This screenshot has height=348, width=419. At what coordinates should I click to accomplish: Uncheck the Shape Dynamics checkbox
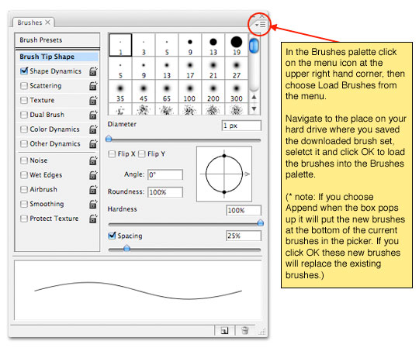pos(24,71)
